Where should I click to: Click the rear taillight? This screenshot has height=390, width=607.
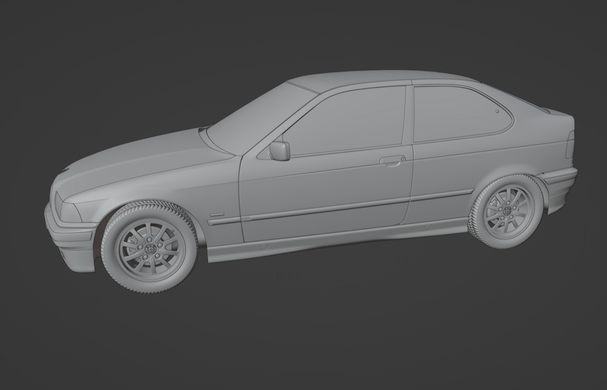click(x=570, y=145)
